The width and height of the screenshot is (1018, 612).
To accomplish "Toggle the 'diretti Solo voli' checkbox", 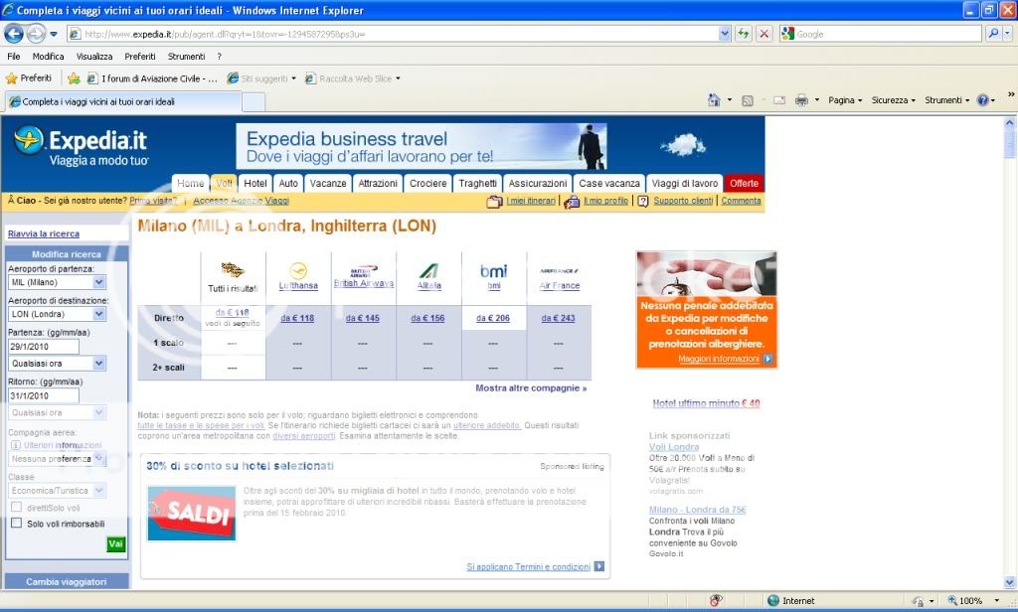I will coord(16,507).
